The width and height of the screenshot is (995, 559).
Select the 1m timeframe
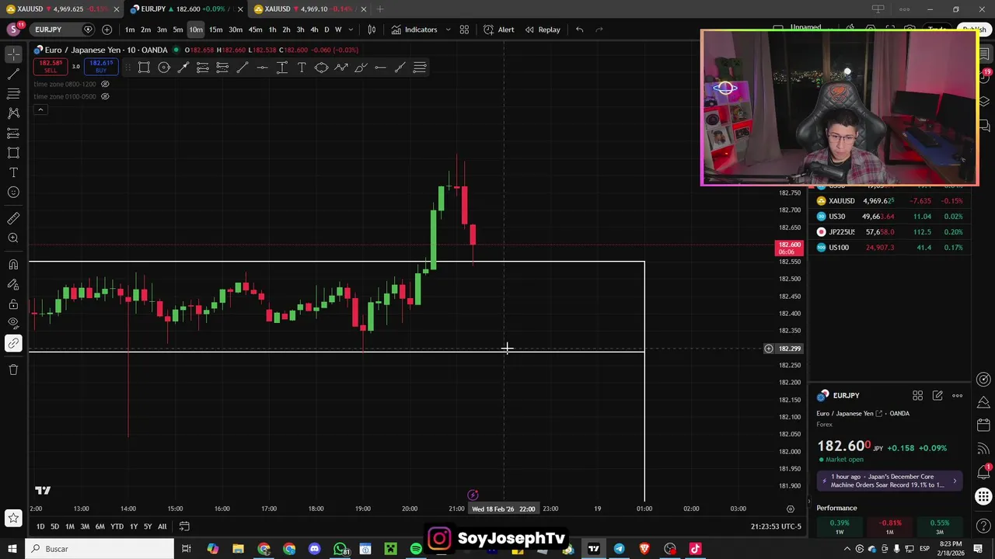[x=130, y=30]
